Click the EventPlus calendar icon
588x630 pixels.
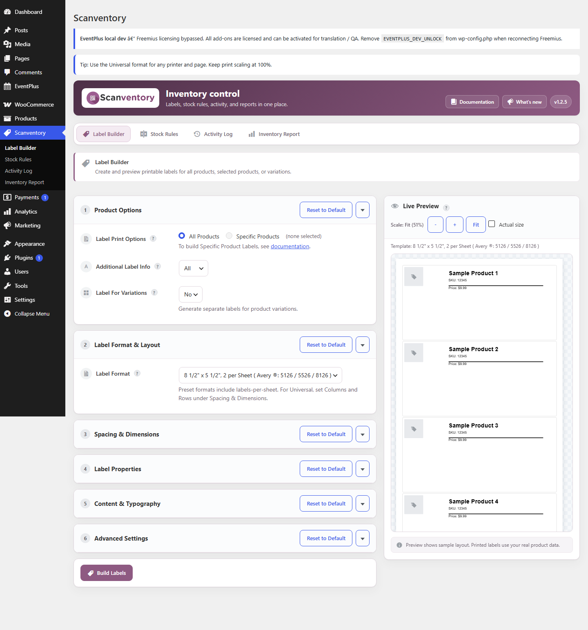click(x=7, y=86)
